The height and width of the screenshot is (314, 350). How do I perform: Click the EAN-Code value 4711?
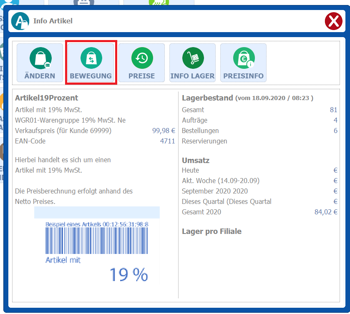(167, 141)
